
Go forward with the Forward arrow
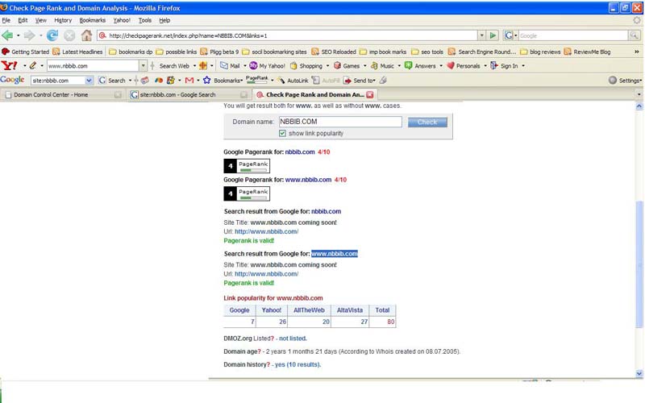point(30,35)
